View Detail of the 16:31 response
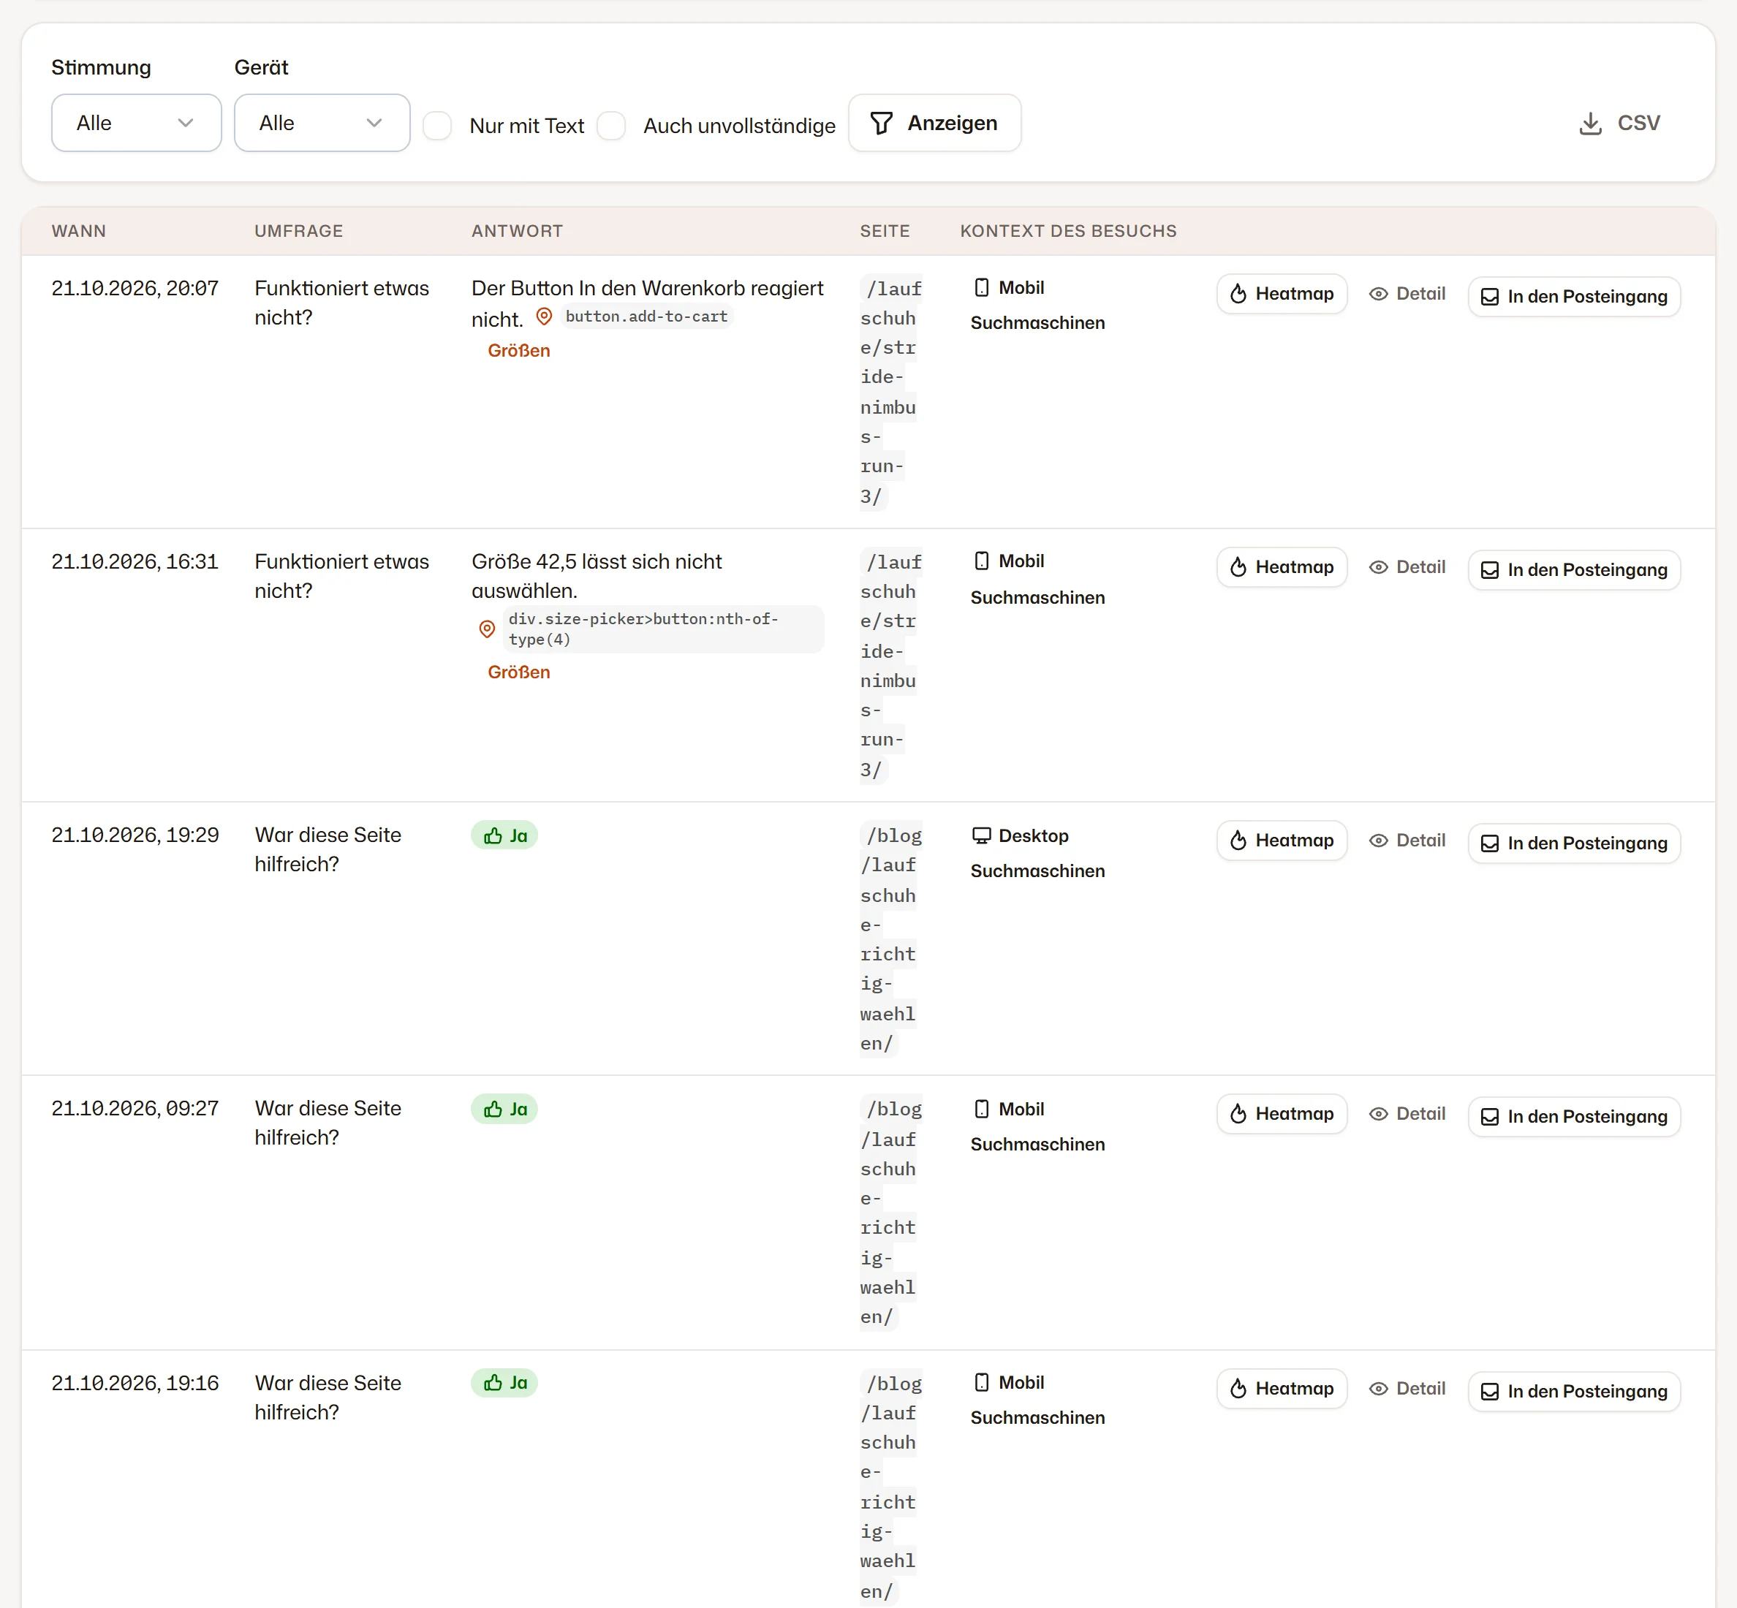The height and width of the screenshot is (1608, 1737). [x=1407, y=567]
